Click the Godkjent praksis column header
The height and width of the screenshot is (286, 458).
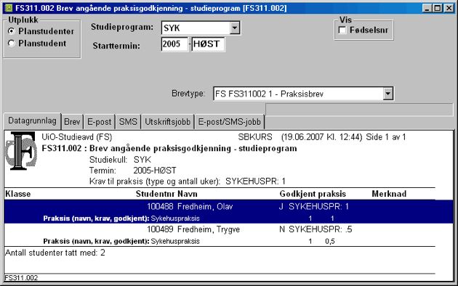click(313, 194)
